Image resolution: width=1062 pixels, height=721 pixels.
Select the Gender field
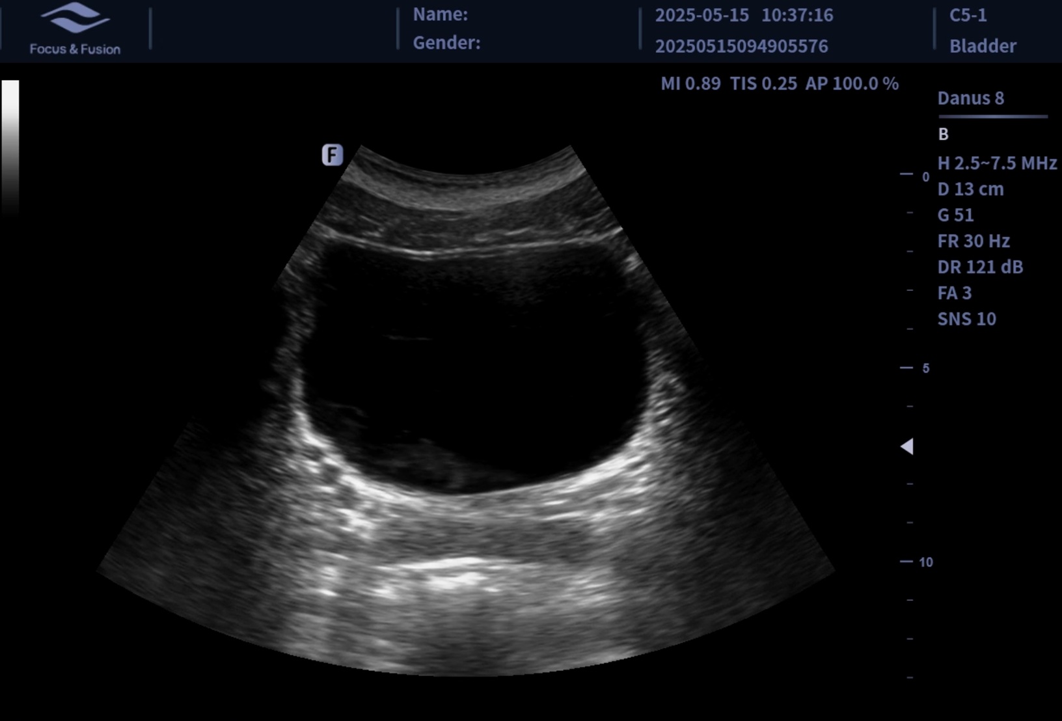(446, 43)
